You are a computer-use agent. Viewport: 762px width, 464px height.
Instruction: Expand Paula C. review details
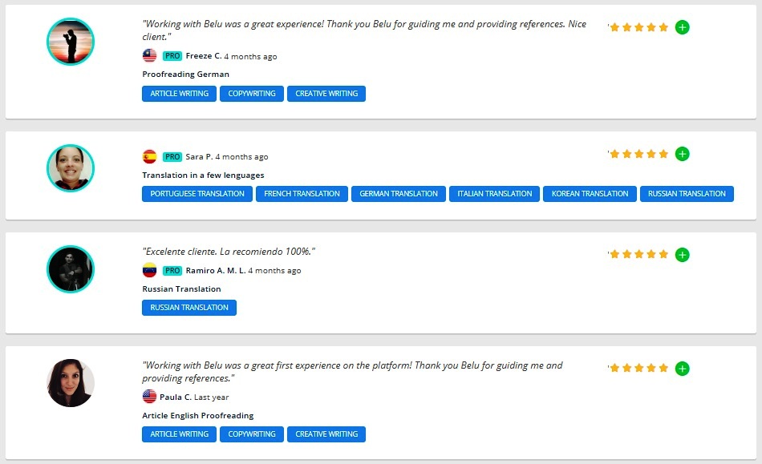coord(682,369)
